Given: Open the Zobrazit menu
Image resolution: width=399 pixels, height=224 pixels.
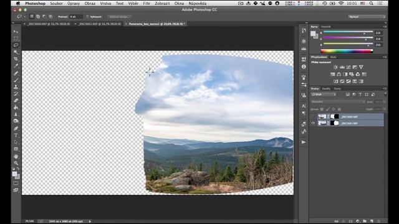Looking at the screenshot, I should pos(162,4).
